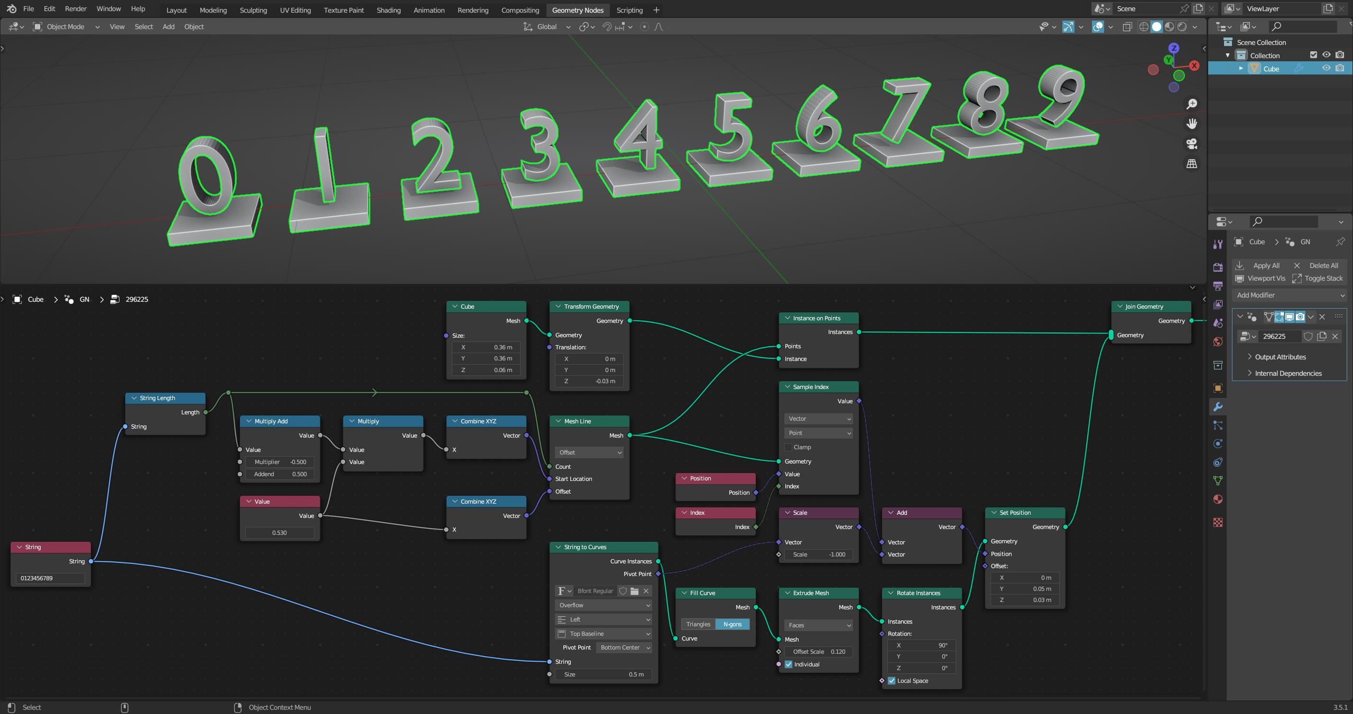This screenshot has width=1353, height=714.
Task: Open Faces mode dropdown in Extrude Mesh
Action: coord(819,625)
